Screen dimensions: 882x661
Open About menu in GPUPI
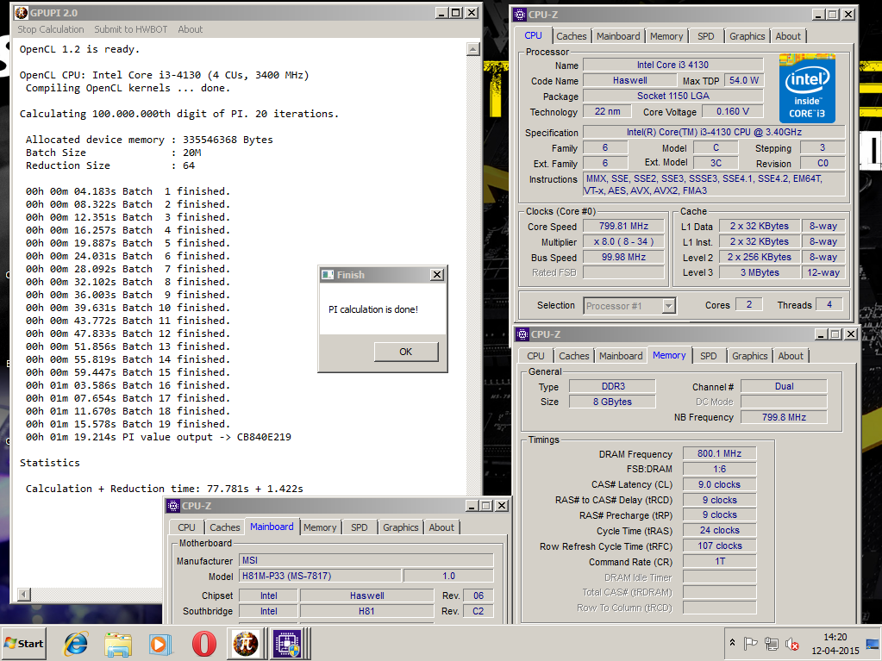[191, 29]
